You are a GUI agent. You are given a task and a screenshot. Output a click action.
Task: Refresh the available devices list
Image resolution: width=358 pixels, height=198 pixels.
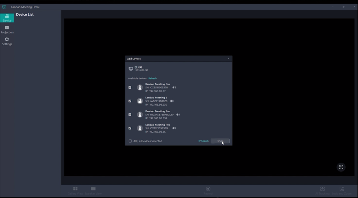click(152, 79)
